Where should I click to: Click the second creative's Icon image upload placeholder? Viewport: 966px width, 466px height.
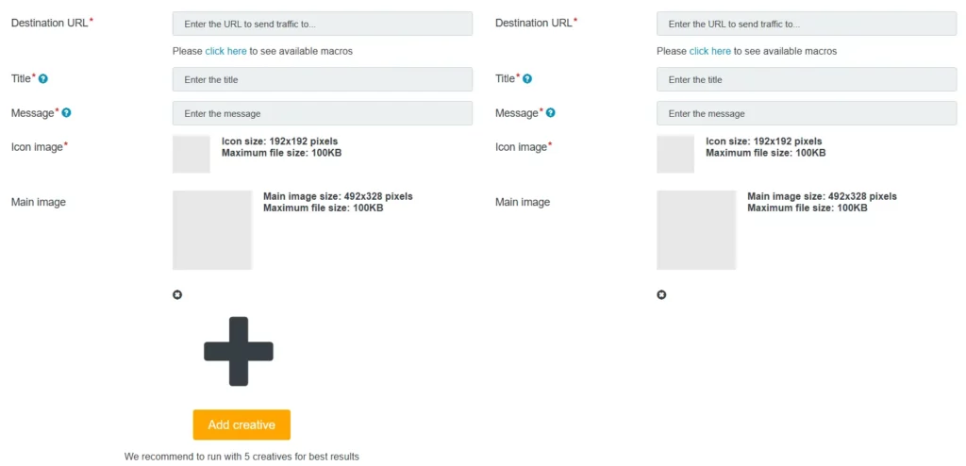click(x=675, y=154)
